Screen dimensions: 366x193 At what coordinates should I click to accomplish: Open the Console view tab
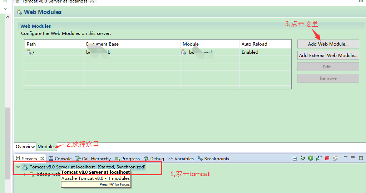tap(60, 158)
